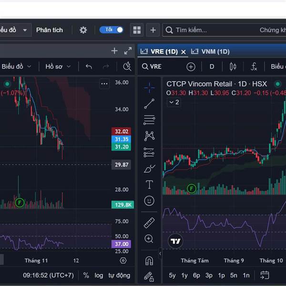Select the Text annotation tool
This screenshot has height=286, width=286.
[x=149, y=184]
